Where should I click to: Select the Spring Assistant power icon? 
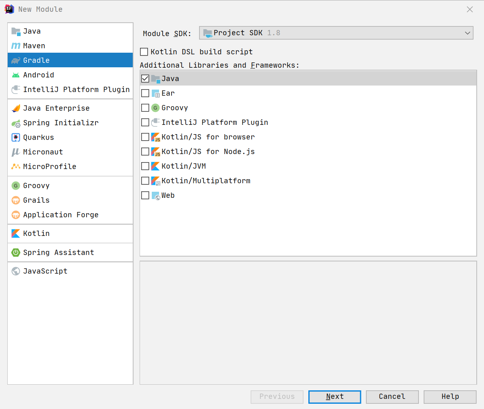pos(16,253)
